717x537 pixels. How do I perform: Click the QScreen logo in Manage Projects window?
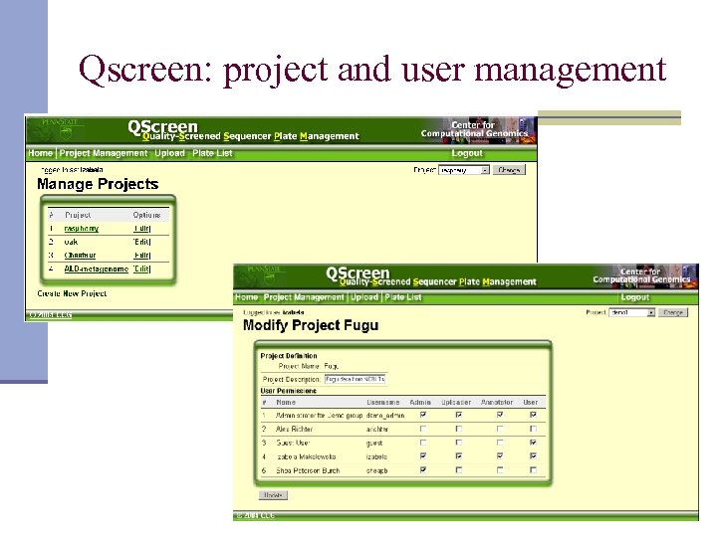click(162, 127)
